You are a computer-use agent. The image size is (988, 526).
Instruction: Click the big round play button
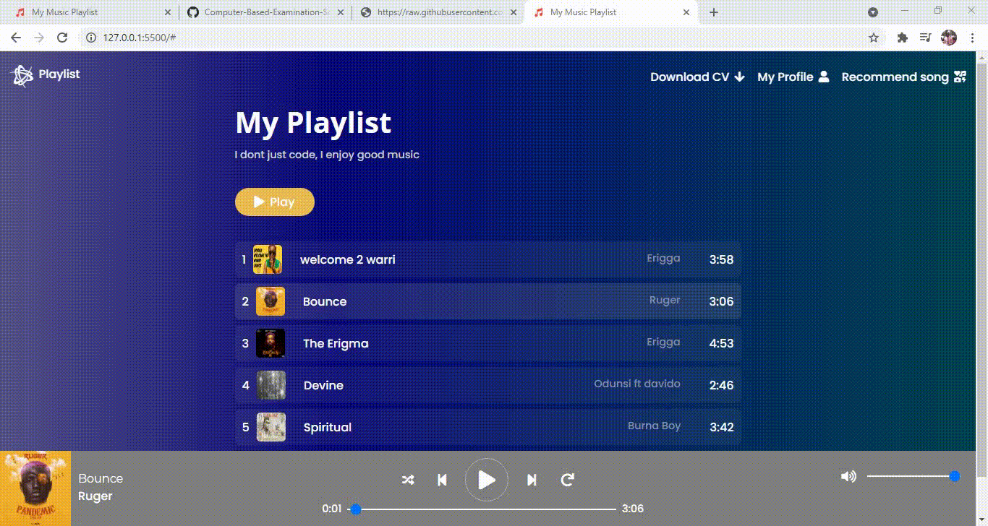coord(487,480)
